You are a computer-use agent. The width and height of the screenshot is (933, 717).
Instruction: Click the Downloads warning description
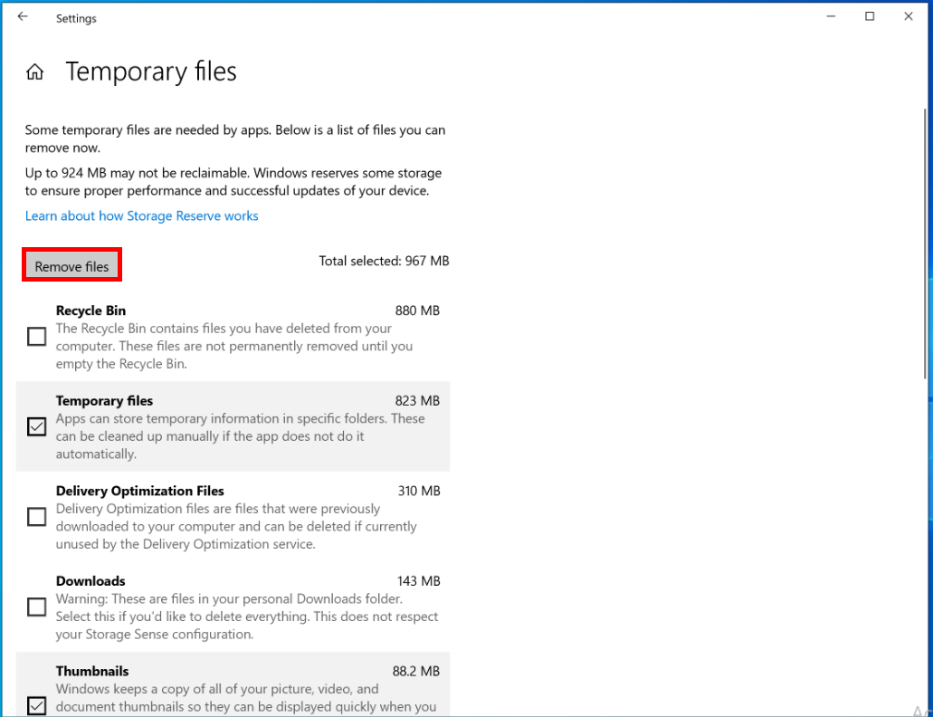(x=246, y=617)
